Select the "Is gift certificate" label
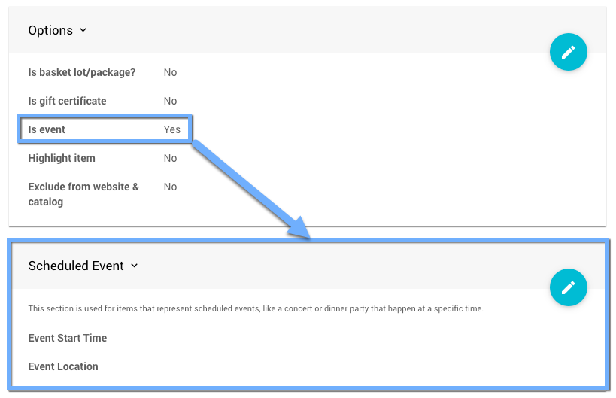The height and width of the screenshot is (398, 616). tap(67, 101)
